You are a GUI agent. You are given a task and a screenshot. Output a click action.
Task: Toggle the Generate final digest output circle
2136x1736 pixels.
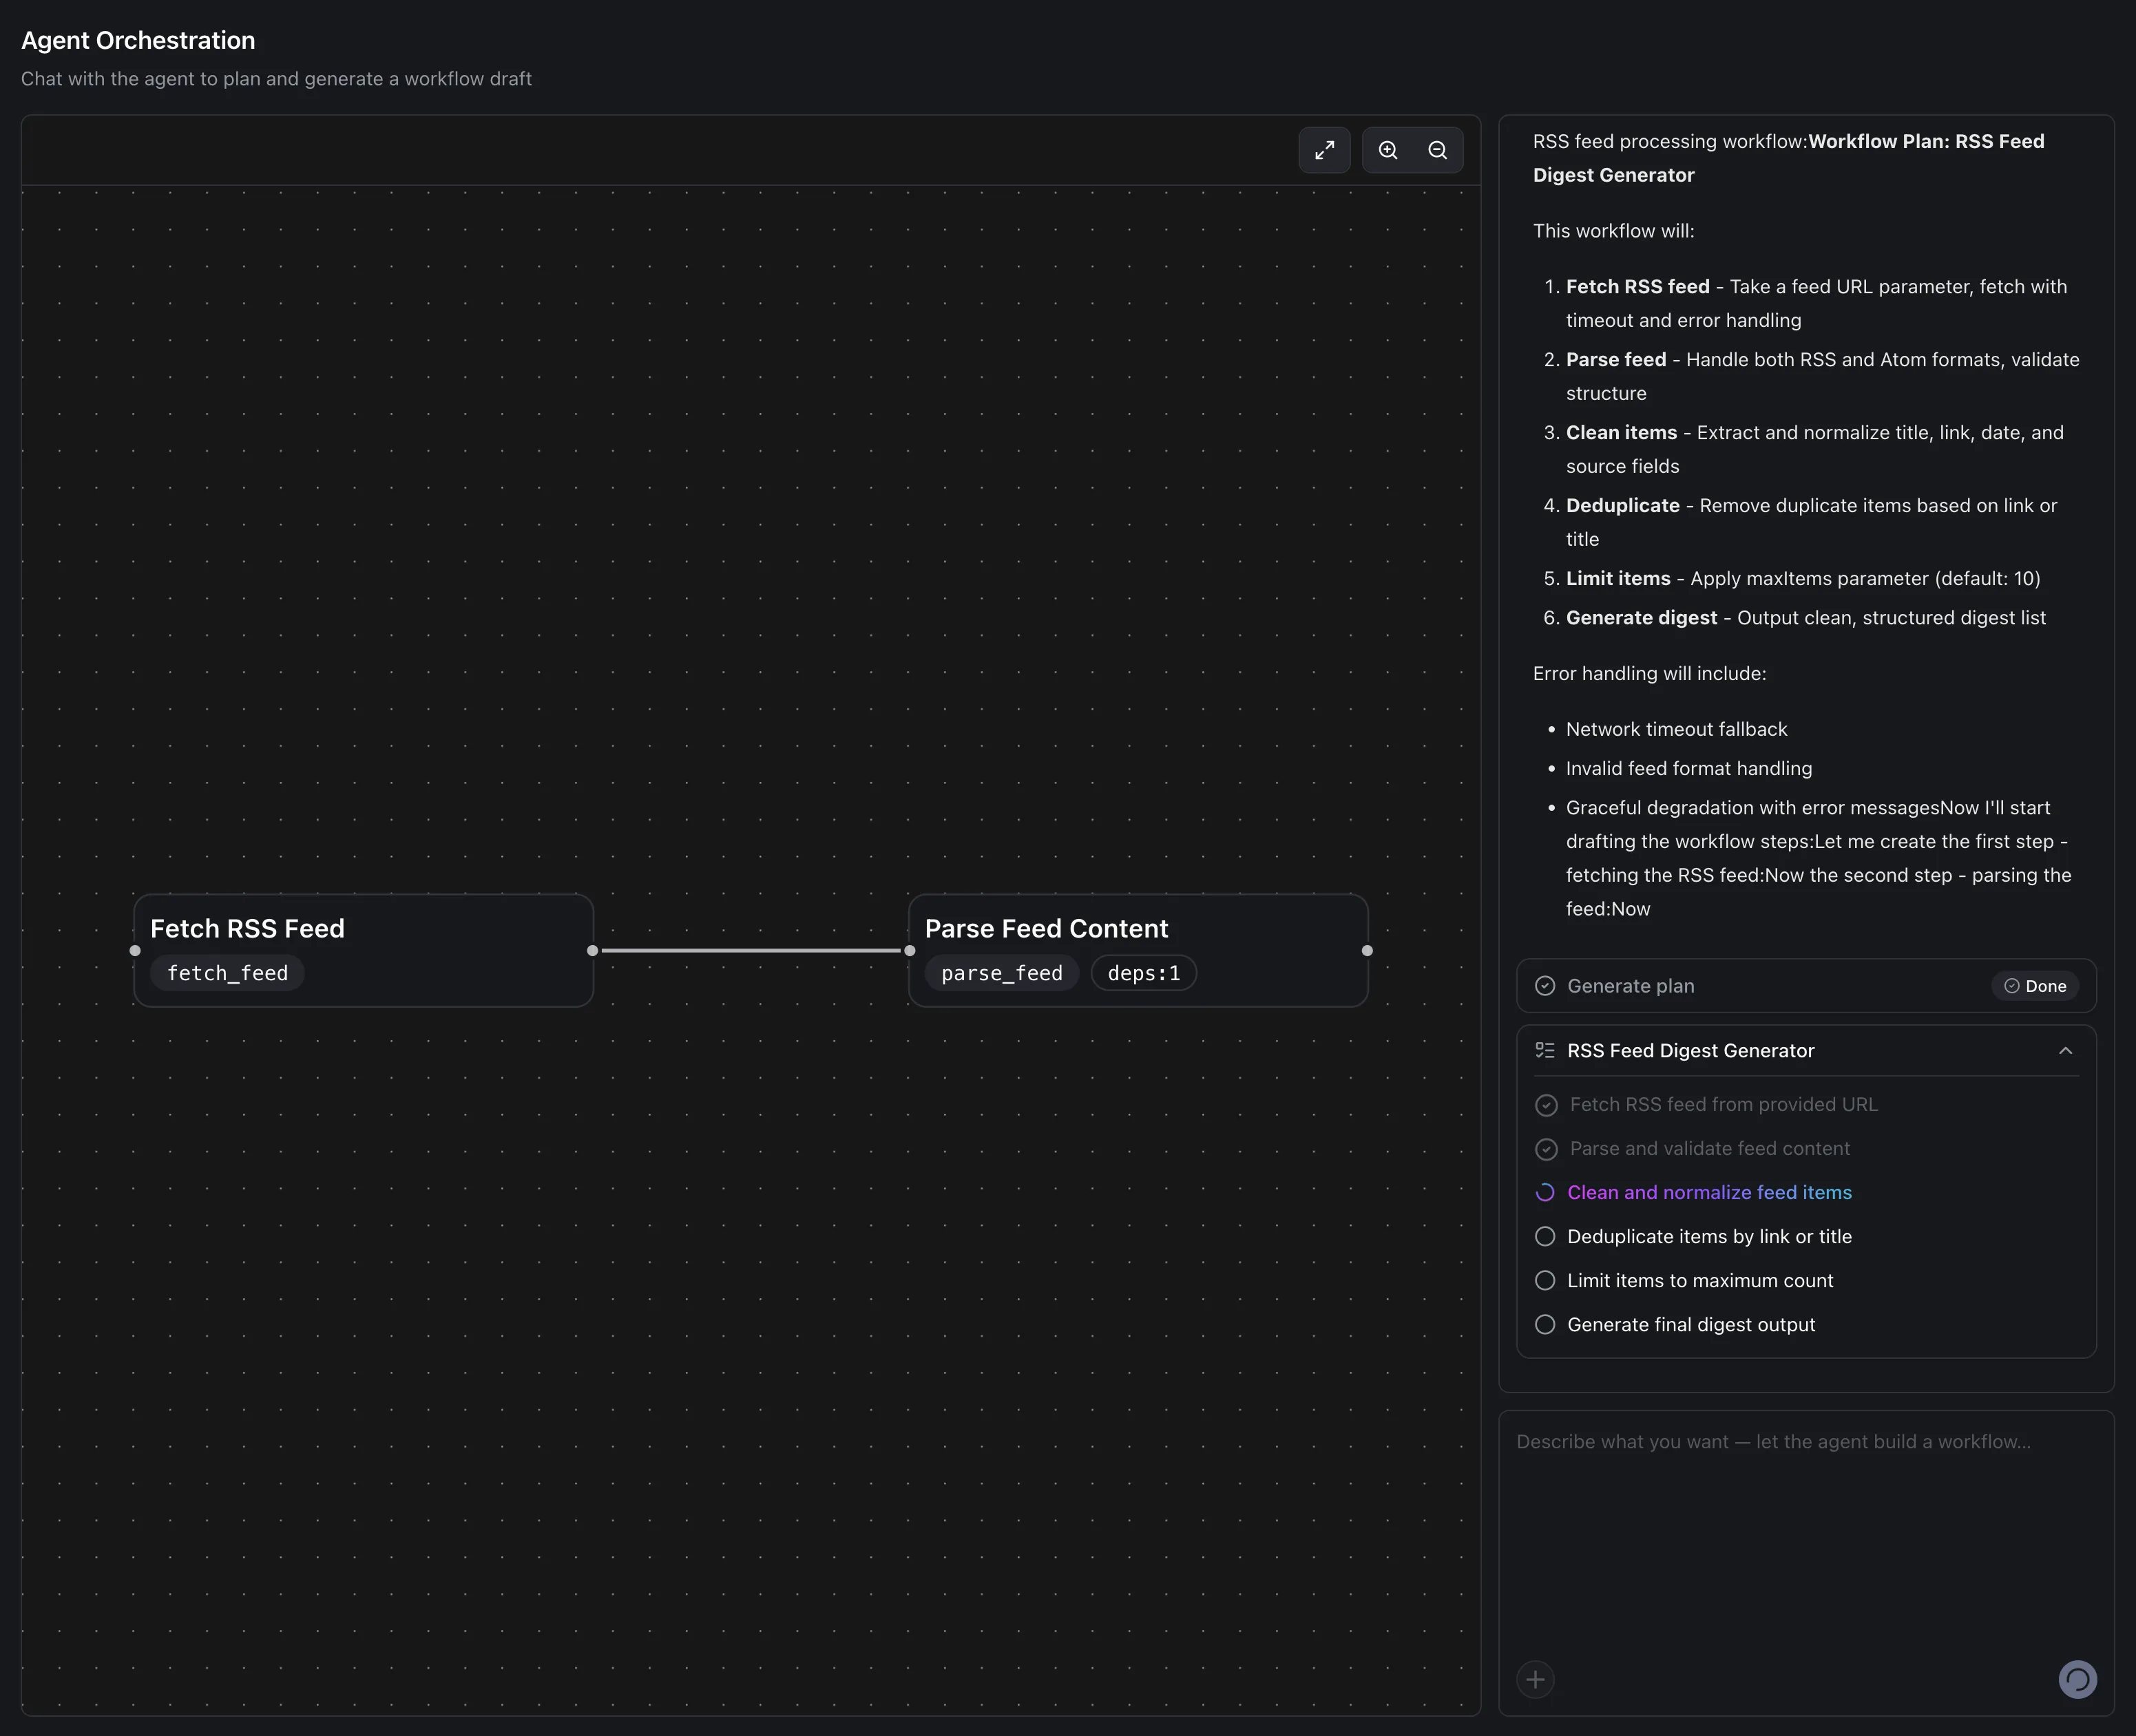click(1545, 1324)
